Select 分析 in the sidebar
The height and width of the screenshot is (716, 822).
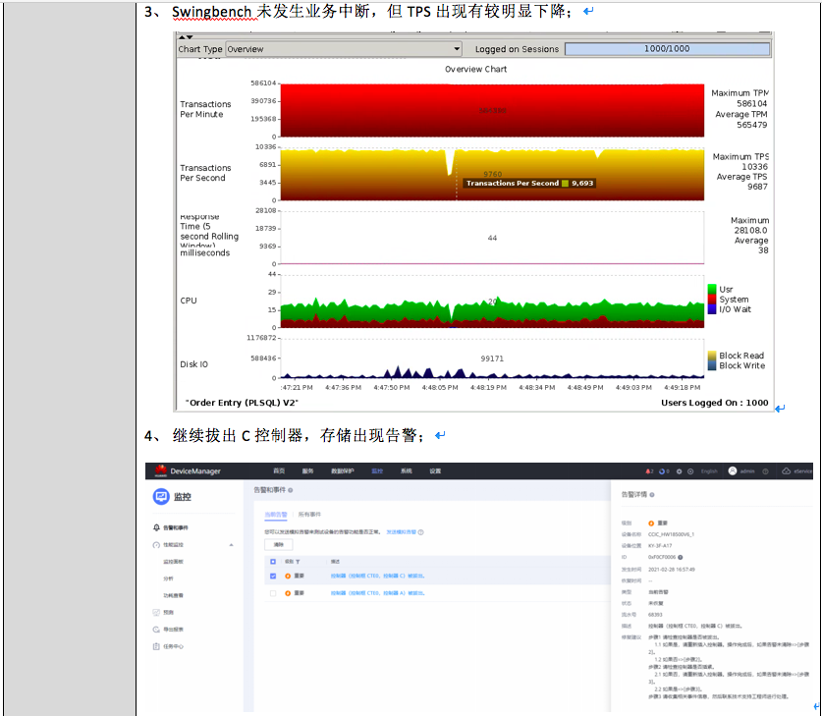pyautogui.click(x=168, y=578)
